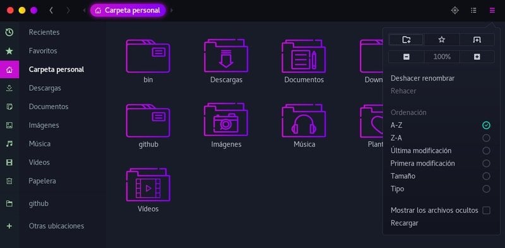The width and height of the screenshot is (505, 248).
Task: Click the Documentos icon in sidebar
Action: (x=9, y=106)
